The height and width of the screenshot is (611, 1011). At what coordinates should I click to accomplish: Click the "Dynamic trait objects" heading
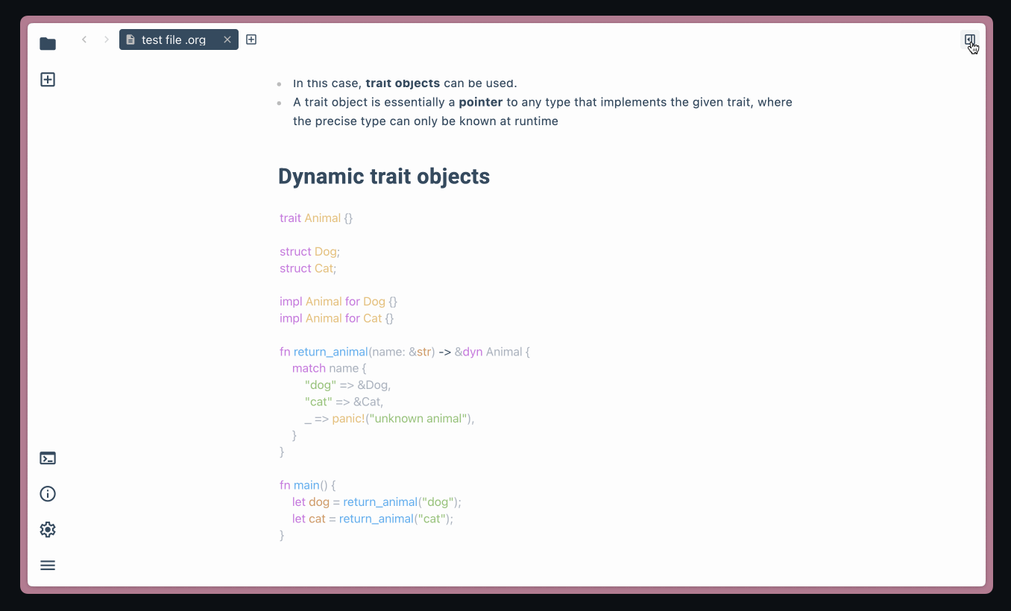pyautogui.click(x=383, y=177)
